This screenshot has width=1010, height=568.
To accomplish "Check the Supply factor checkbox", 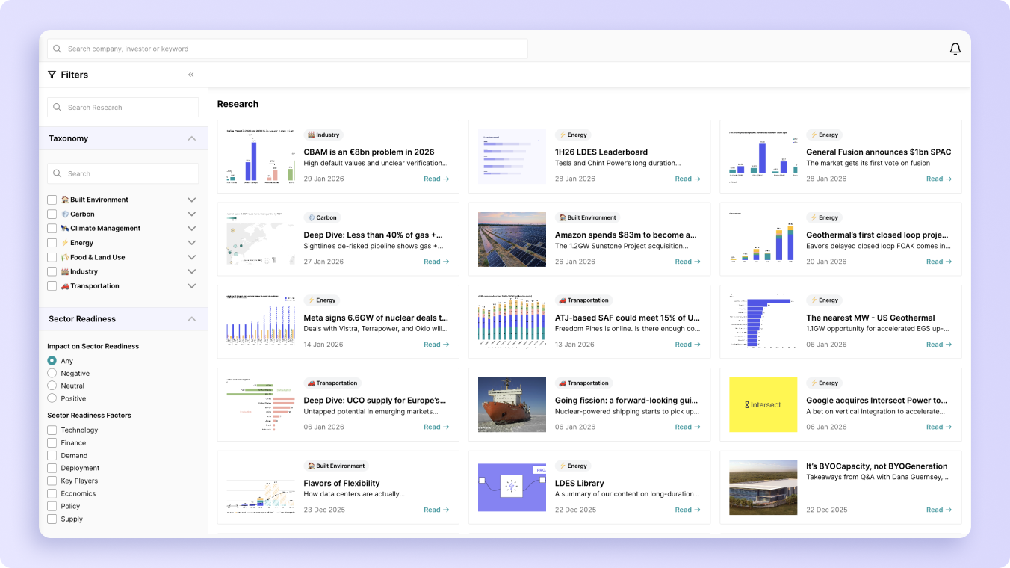I will [x=52, y=519].
